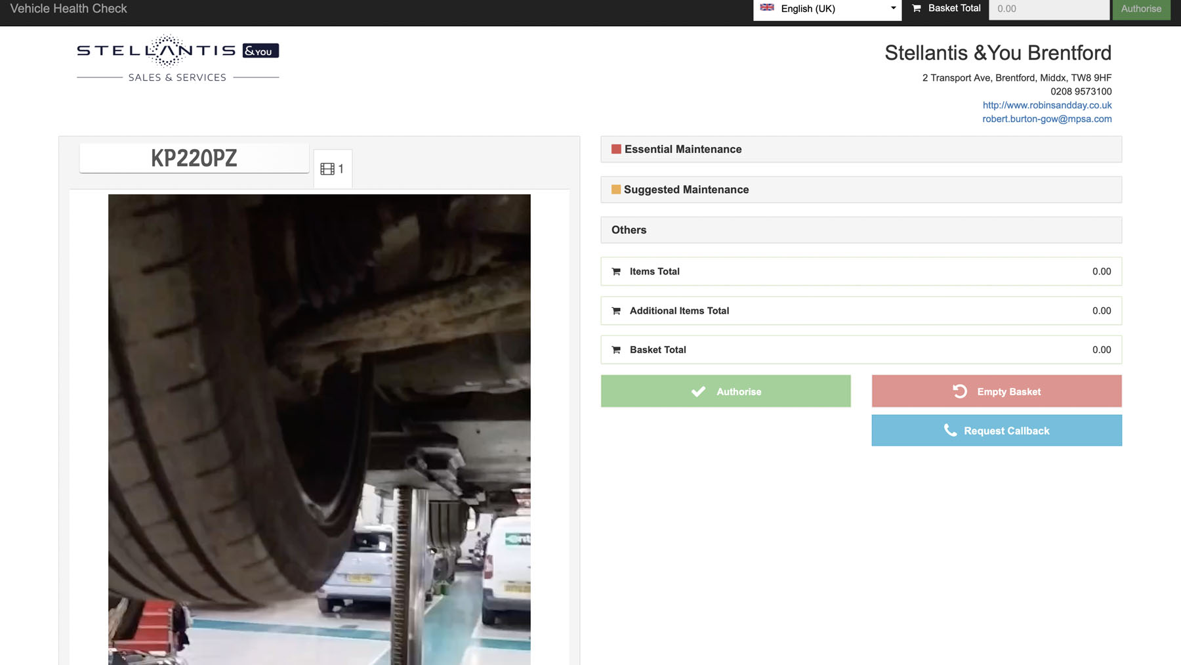Viewport: 1181px width, 665px height.
Task: Click the Stellantis &You Brentford heading
Action: coord(998,53)
